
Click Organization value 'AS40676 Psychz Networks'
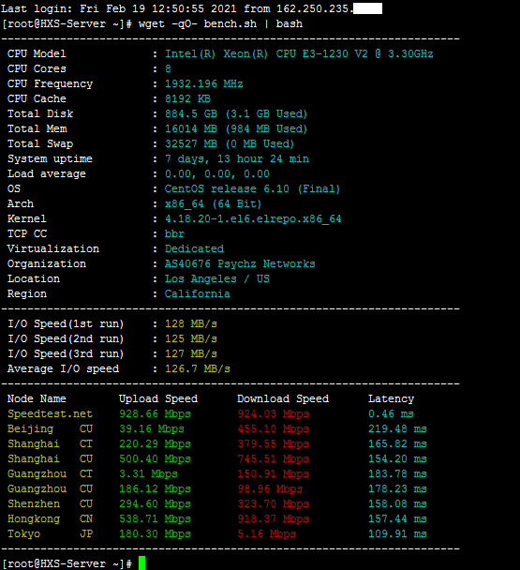pyautogui.click(x=240, y=263)
